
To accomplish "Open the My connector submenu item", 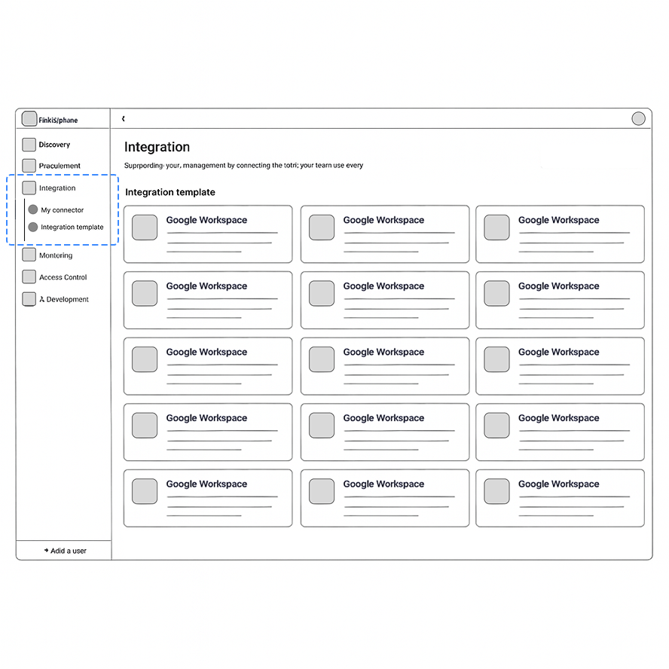I will tap(56, 209).
